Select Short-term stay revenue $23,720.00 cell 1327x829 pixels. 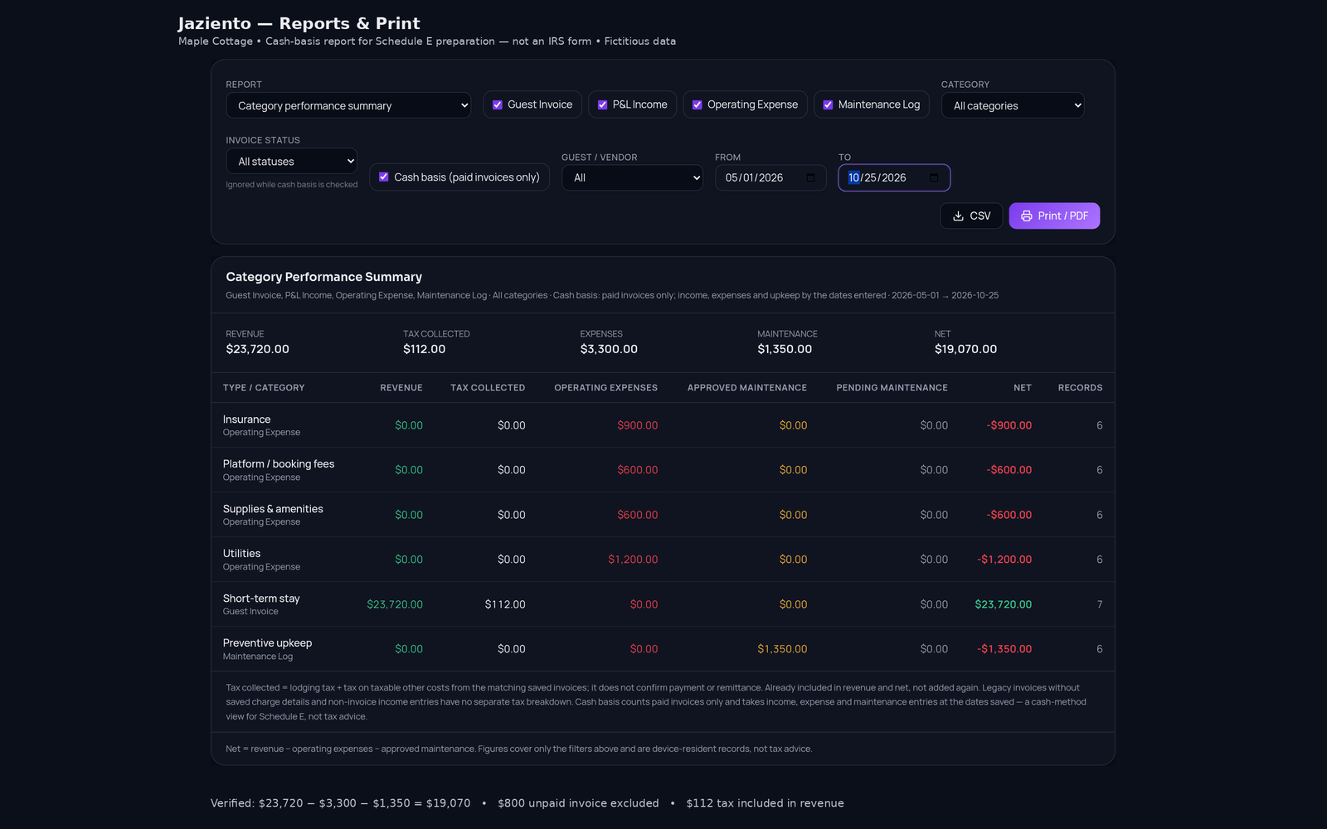(x=395, y=604)
